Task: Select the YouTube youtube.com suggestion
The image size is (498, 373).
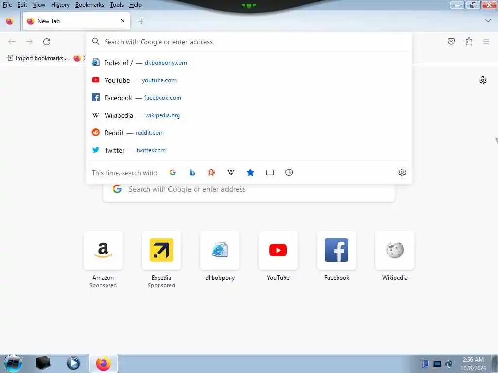Action: click(x=249, y=80)
